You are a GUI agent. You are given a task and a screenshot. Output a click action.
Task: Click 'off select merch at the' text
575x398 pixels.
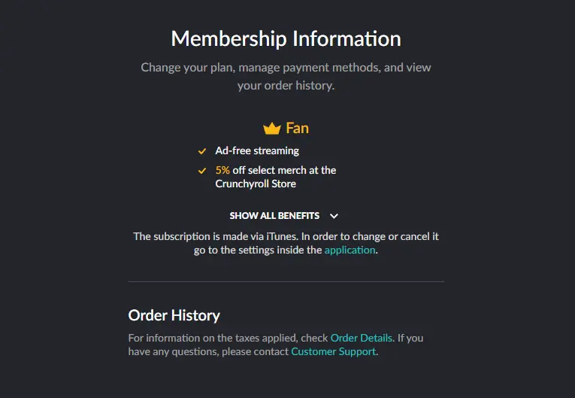284,170
